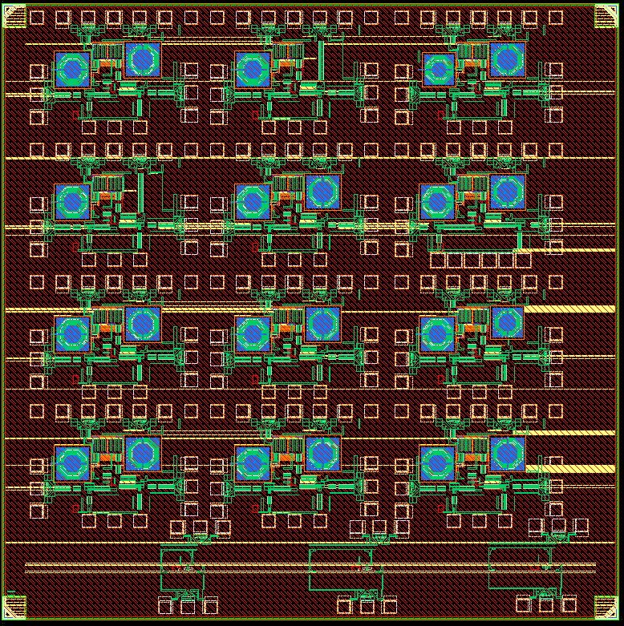The image size is (624, 626).
Task: Click the top-right corner alignment marker of the die
Action: click(x=606, y=16)
